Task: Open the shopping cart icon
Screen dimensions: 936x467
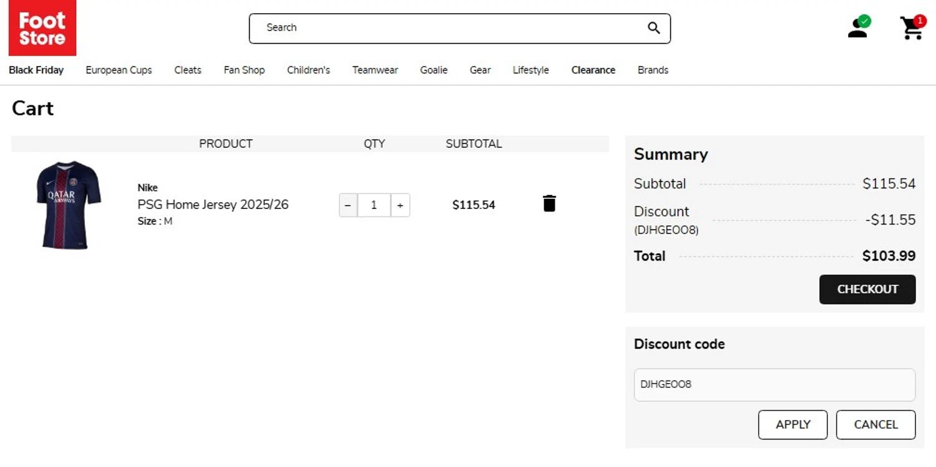Action: 912,27
